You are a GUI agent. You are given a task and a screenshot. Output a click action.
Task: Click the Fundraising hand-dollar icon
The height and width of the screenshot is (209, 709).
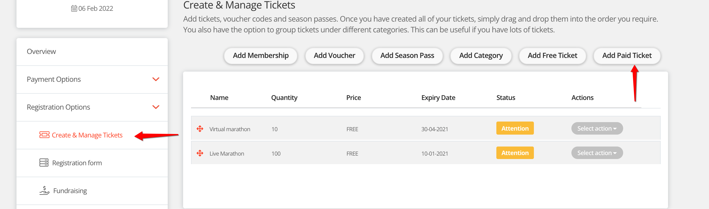pos(44,190)
